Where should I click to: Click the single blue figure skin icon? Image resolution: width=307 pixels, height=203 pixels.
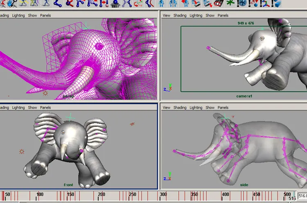161,4
